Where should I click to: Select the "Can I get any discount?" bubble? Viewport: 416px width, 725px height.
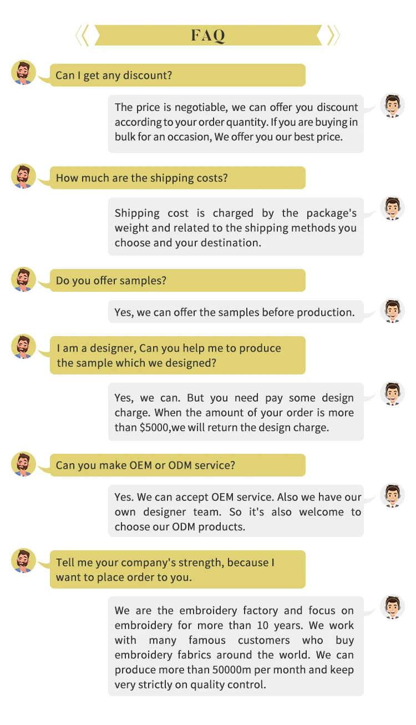point(177,75)
